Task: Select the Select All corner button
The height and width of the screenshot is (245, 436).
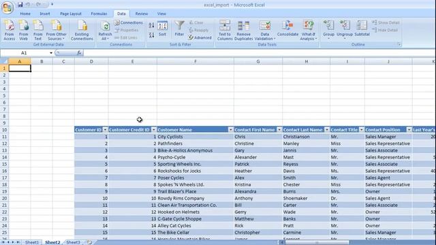Action: click(x=4, y=61)
